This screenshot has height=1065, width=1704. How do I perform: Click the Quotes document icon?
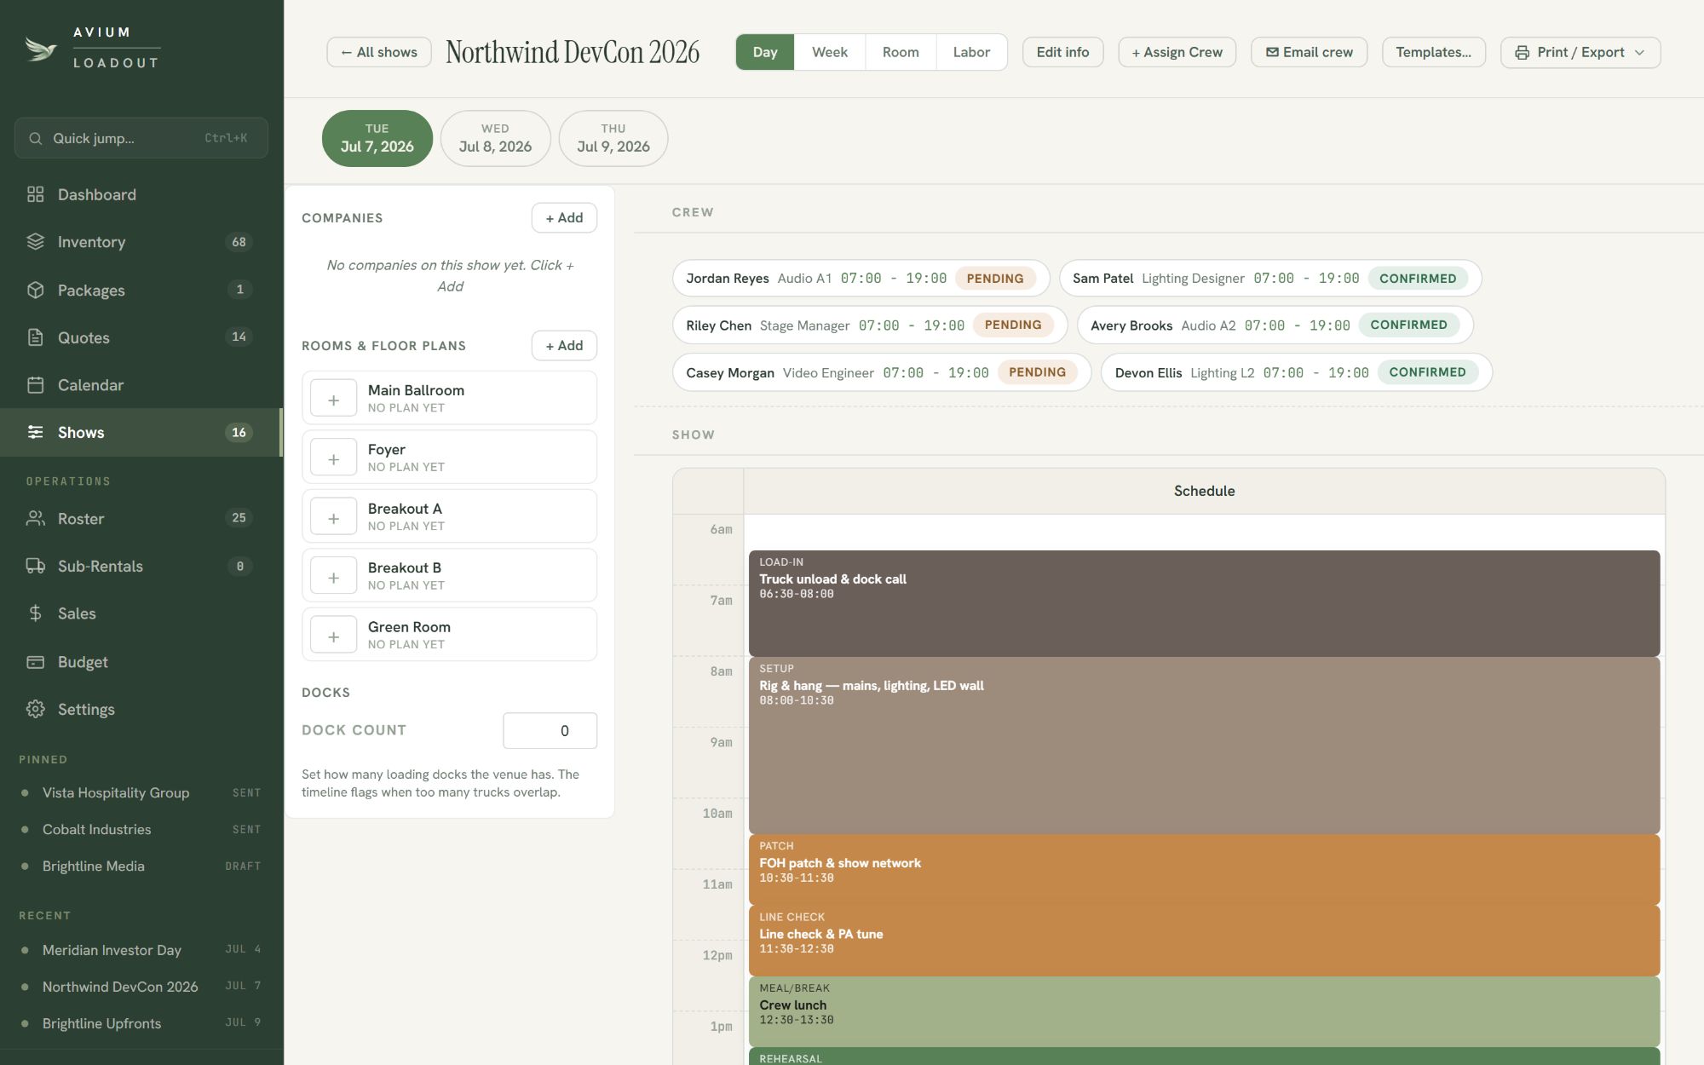(35, 337)
